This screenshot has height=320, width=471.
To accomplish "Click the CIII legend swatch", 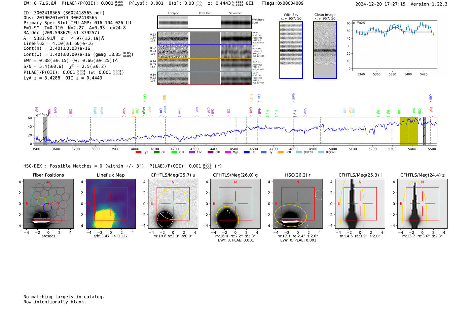I will (211, 152).
